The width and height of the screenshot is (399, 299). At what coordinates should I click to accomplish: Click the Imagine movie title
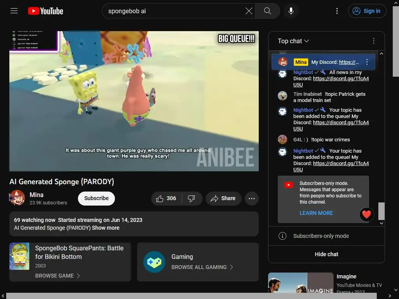pyautogui.click(x=346, y=276)
